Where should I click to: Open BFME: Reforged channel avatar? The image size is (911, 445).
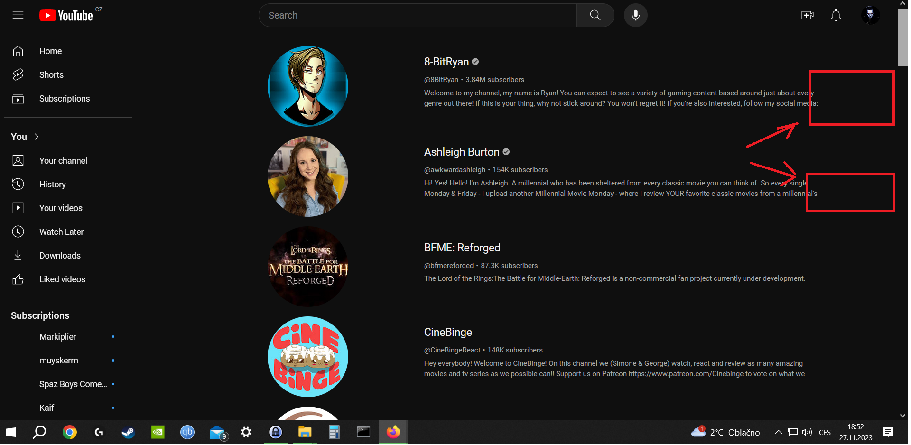308,267
